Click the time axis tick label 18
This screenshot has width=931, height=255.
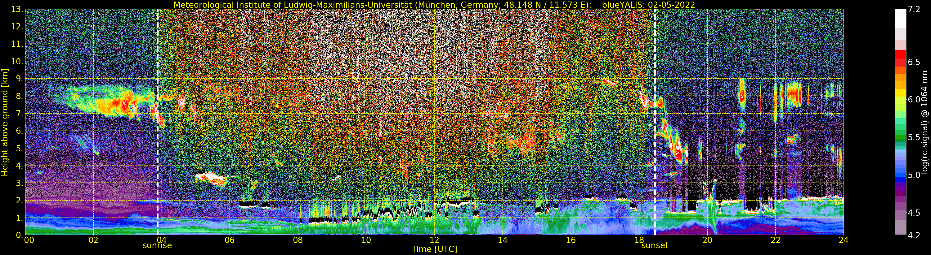coord(639,240)
